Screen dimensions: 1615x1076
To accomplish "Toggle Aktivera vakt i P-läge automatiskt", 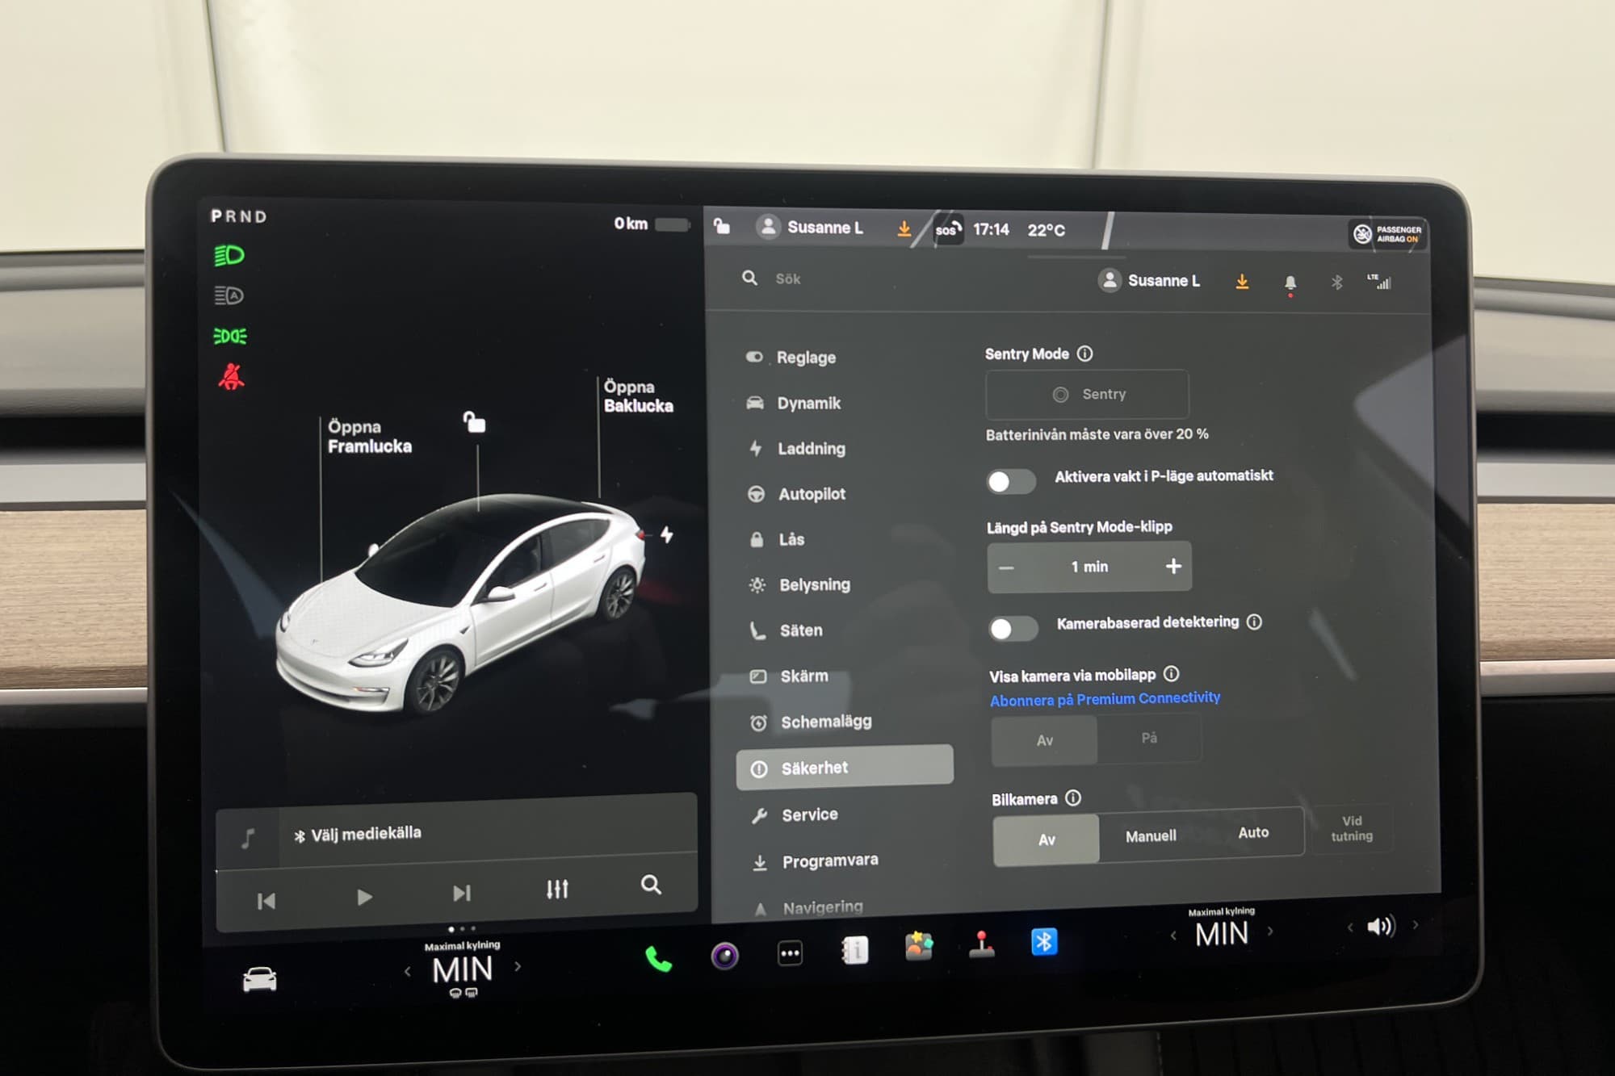I will (x=1011, y=481).
